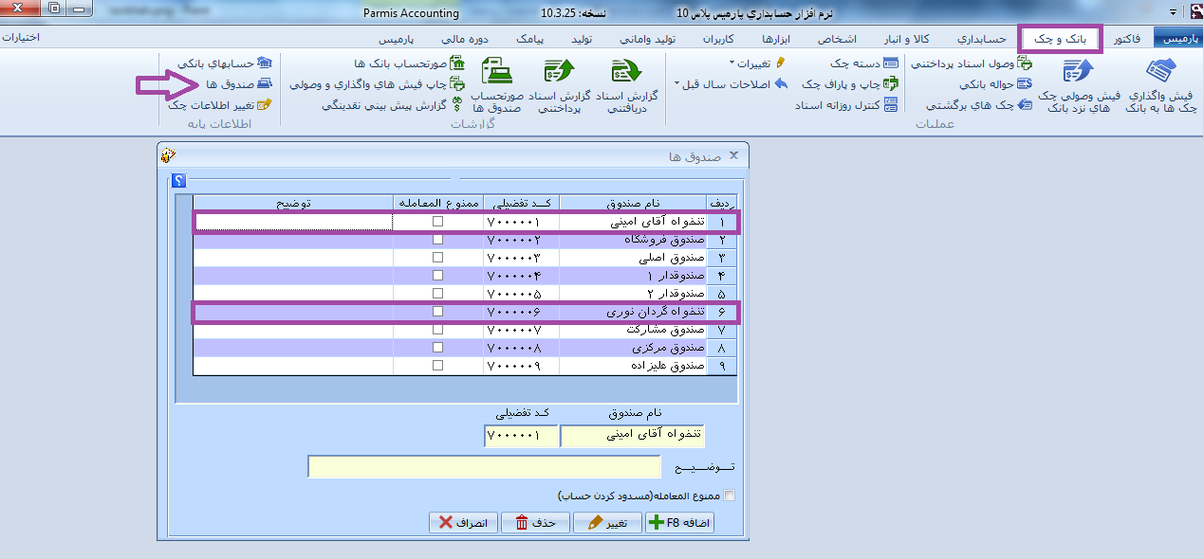Open فیش وصولی چک های نزد بانک
Image resolution: width=1204 pixels, height=559 pixels.
tap(1081, 86)
